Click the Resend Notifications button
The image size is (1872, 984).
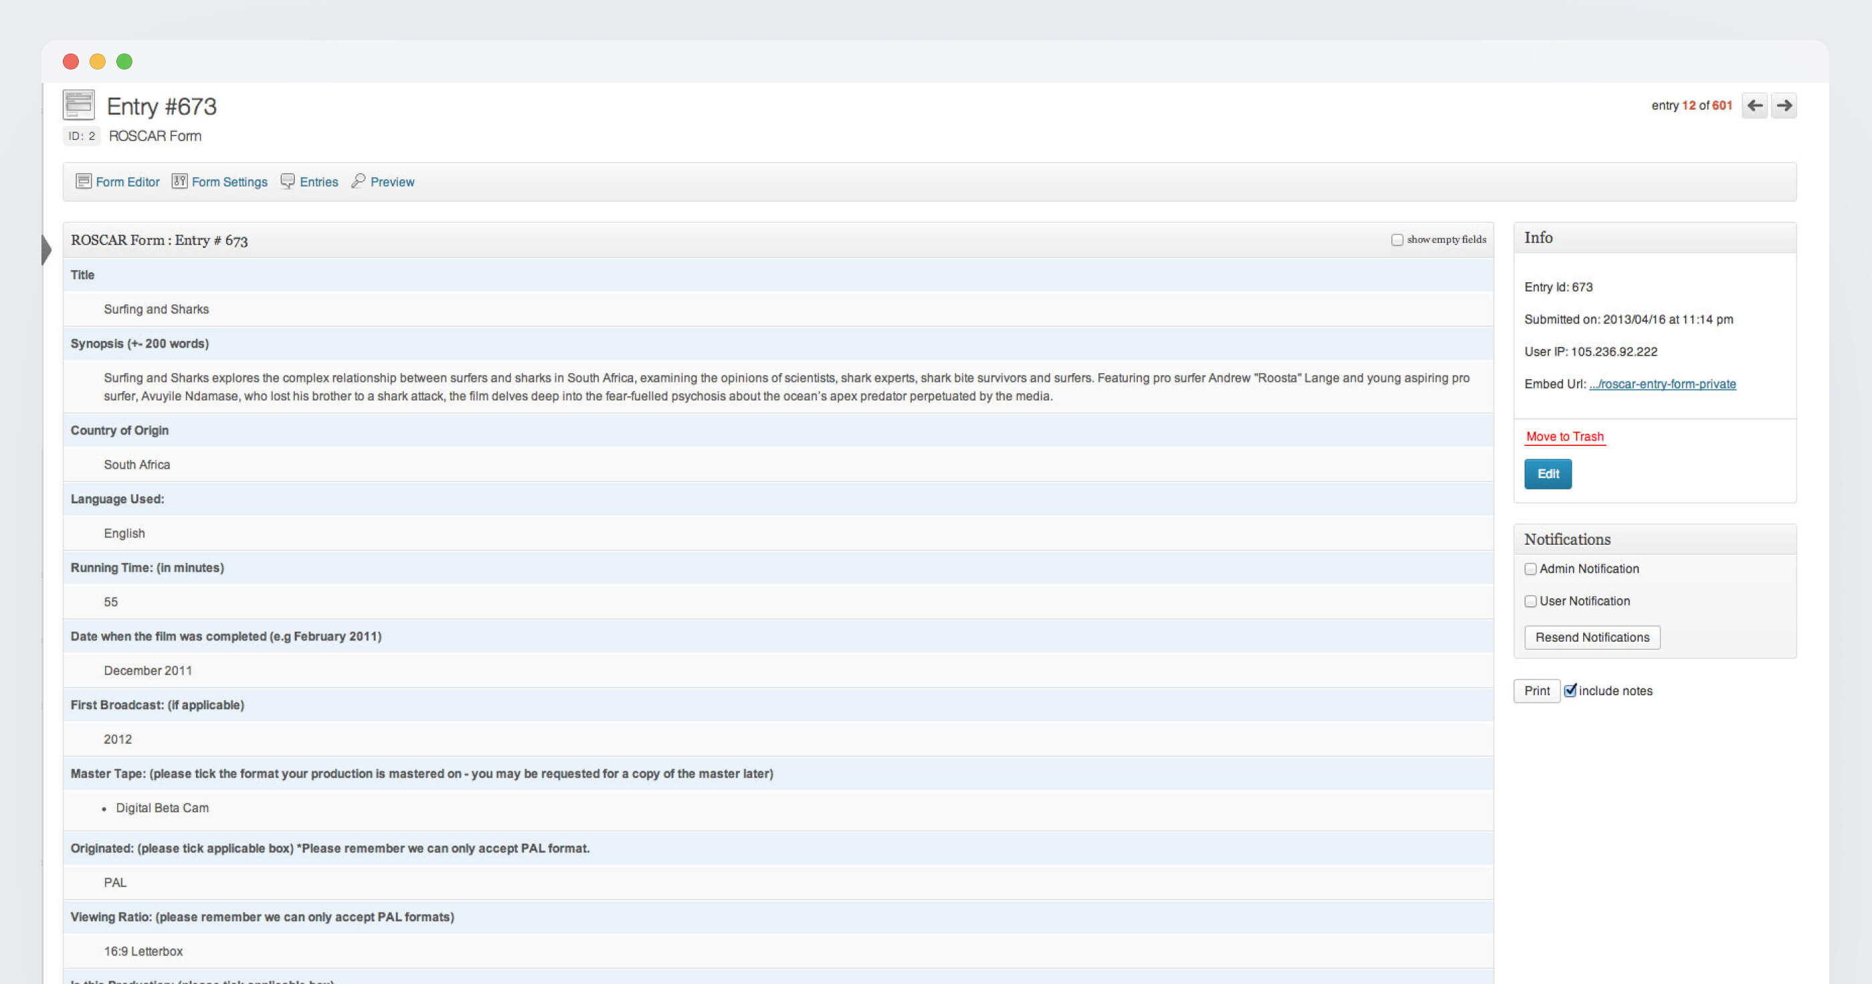click(1593, 637)
